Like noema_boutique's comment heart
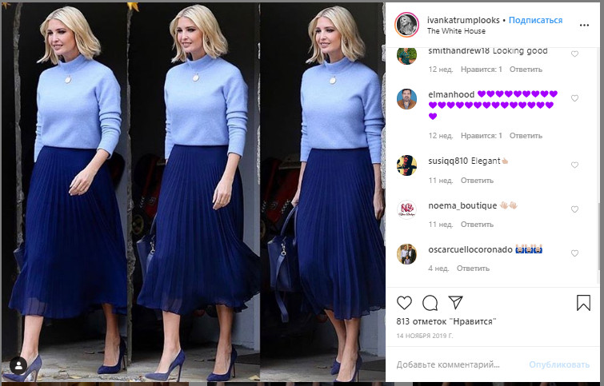This screenshot has width=604, height=386. pyautogui.click(x=574, y=209)
